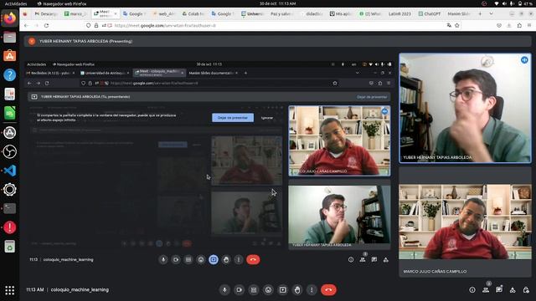Go back with the browser back arrow
536x301 pixels.
[x=26, y=25]
